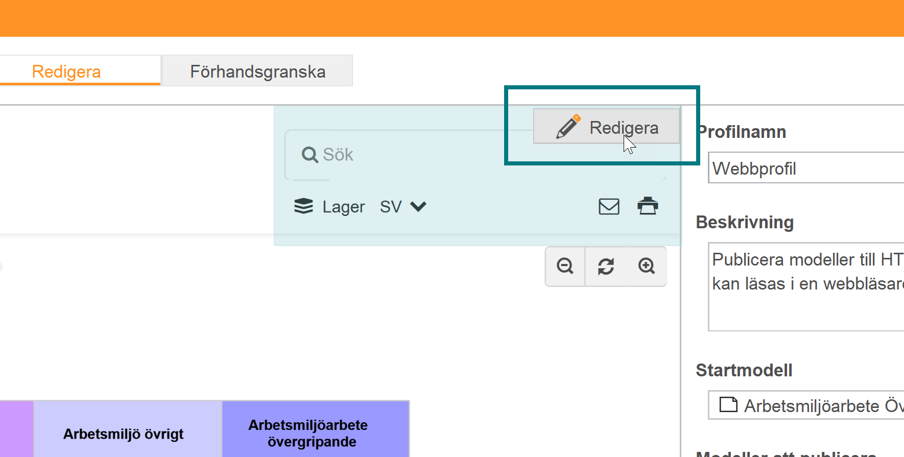Click the envelope mail icon
904x457 pixels.
point(609,206)
